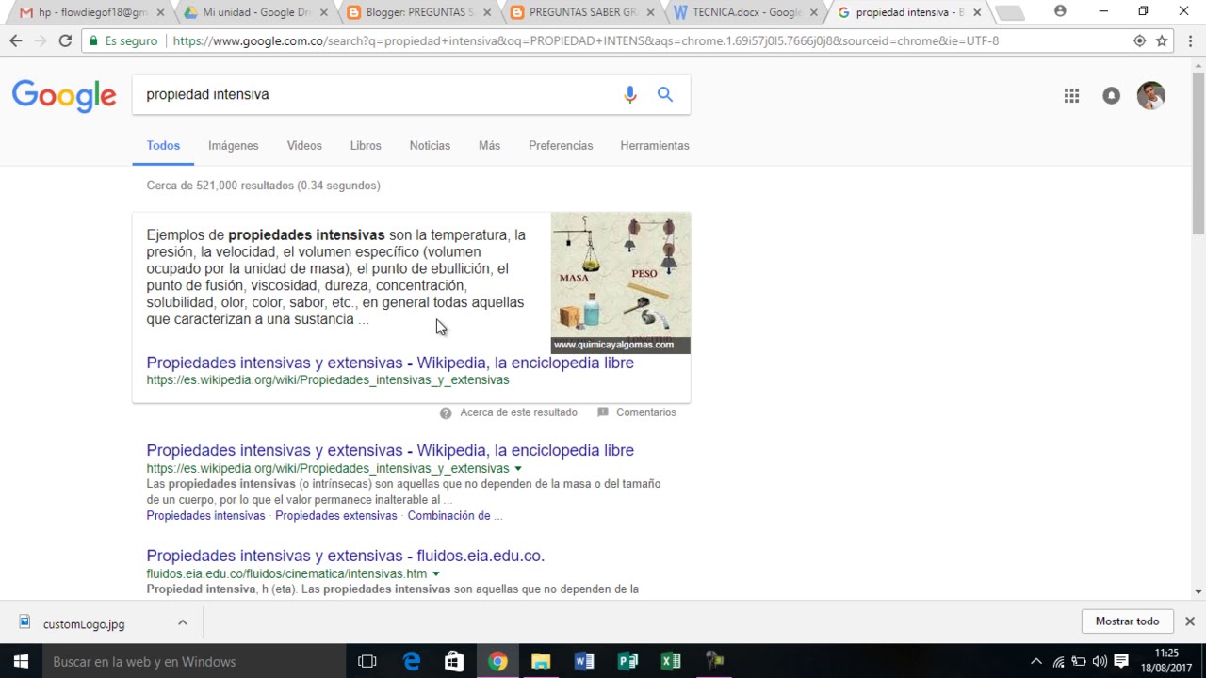The image size is (1206, 678).
Task: Open File Explorer from the taskbar
Action: tap(541, 661)
